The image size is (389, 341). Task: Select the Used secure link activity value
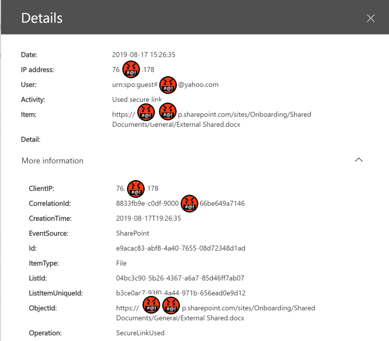coord(137,99)
